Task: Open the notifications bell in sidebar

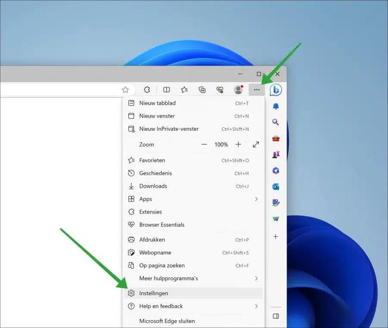Action: (275, 106)
